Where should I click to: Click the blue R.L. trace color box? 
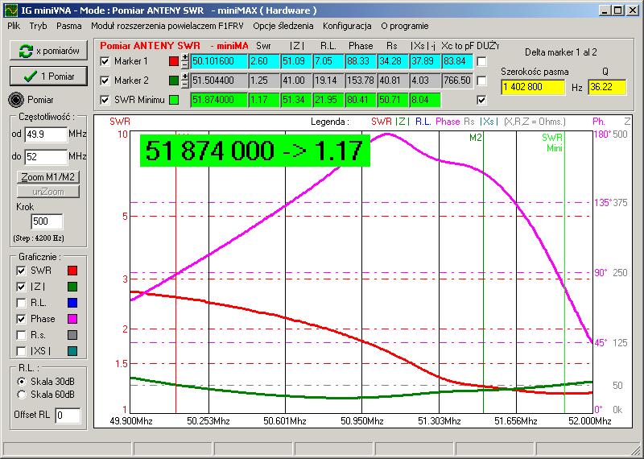tap(72, 303)
